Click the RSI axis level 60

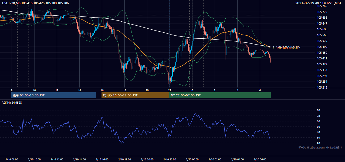click(x=319, y=121)
